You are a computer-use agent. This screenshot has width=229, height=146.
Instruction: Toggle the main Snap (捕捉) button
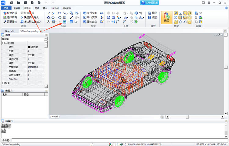[166, 18]
